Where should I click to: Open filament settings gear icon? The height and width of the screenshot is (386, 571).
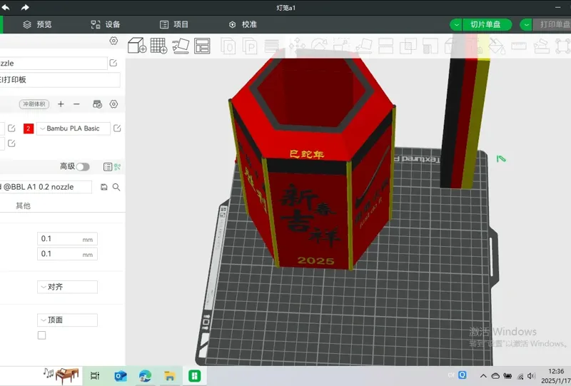[x=113, y=104]
